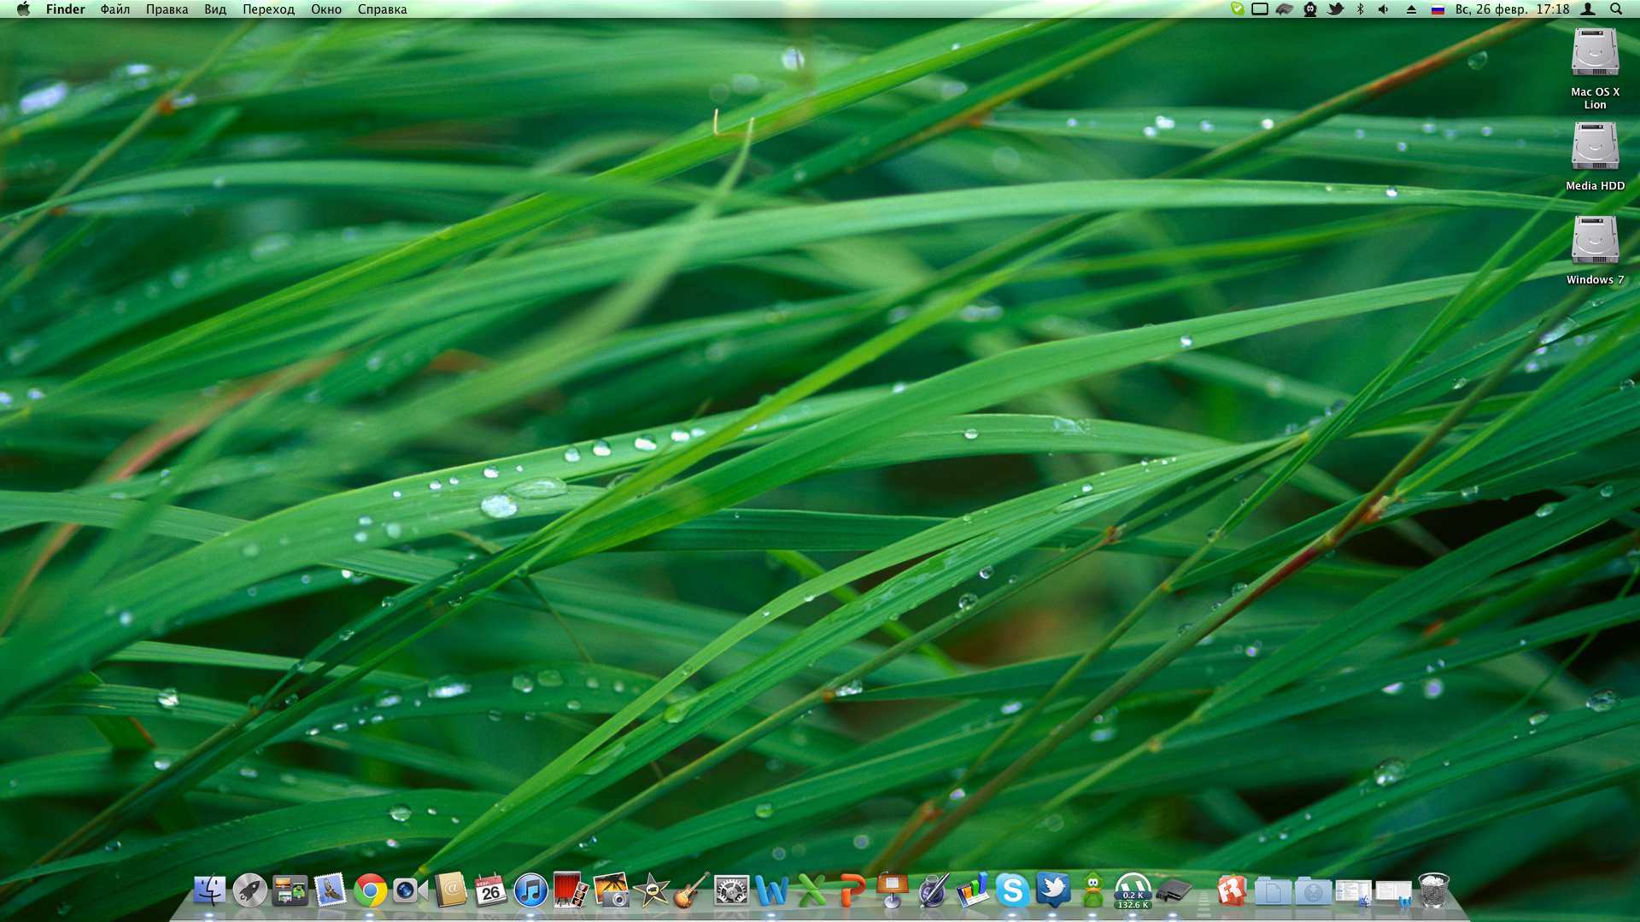Viewport: 1640px width, 922px height.
Task: Launch Microsoft Word from Dock
Action: coord(772,890)
